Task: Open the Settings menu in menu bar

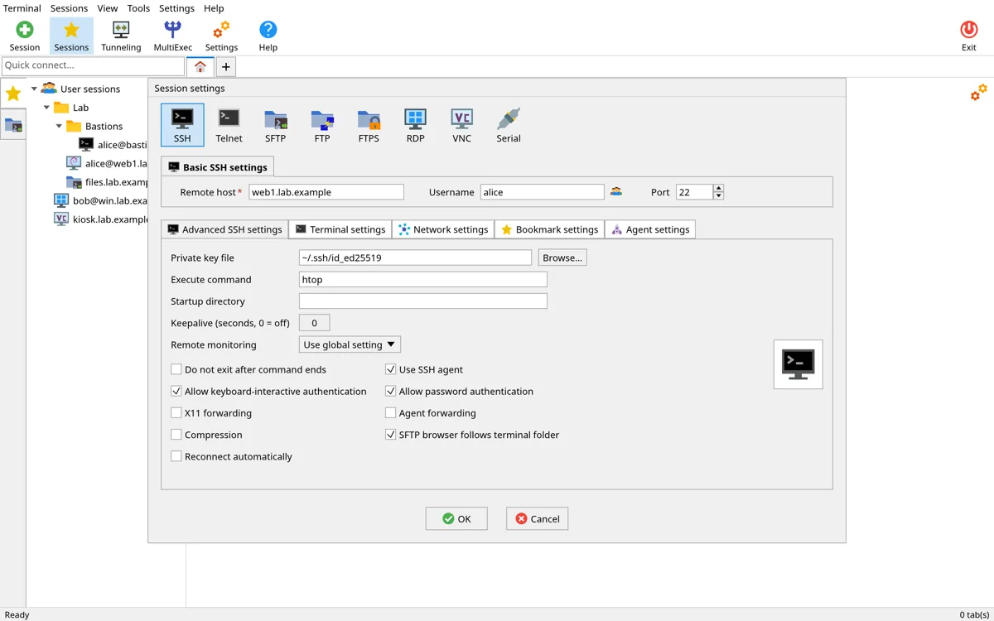Action: point(176,8)
